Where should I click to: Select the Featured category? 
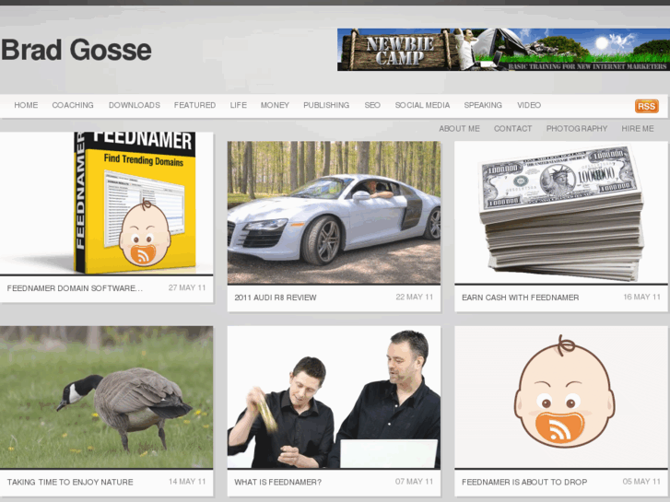coord(194,105)
